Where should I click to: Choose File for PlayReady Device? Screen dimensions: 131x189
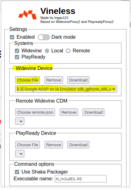[x=27, y=145]
